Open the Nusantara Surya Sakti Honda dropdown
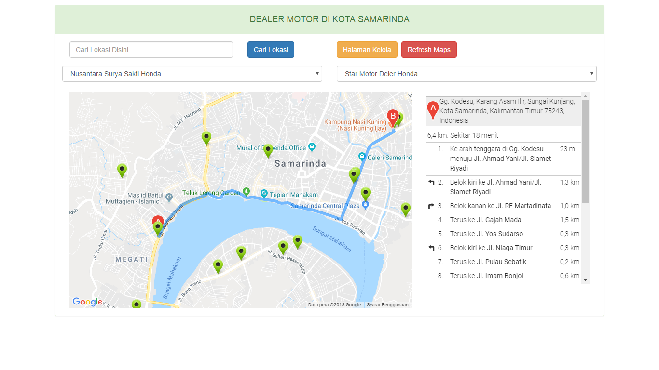This screenshot has width=659, height=370. pos(192,74)
